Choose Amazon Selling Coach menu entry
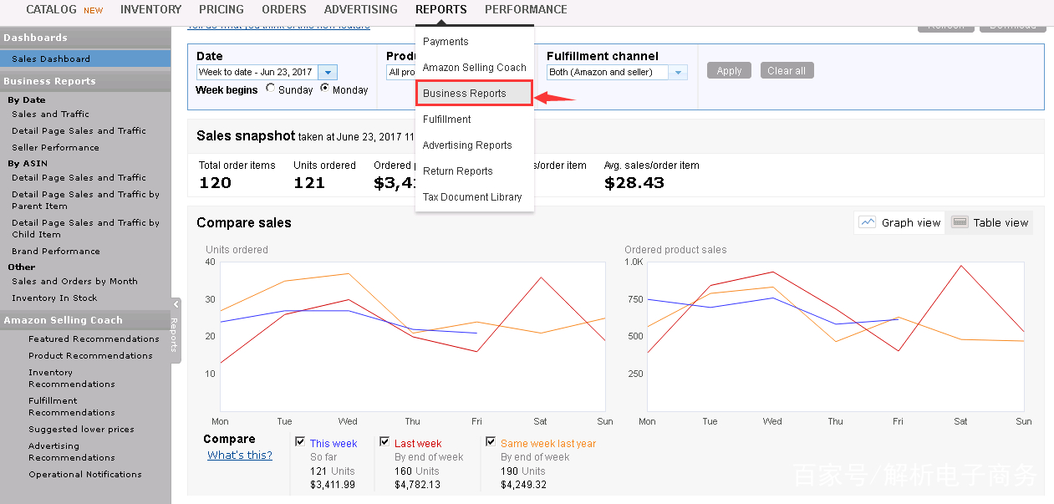Viewport: 1054px width, 504px height. tap(474, 68)
